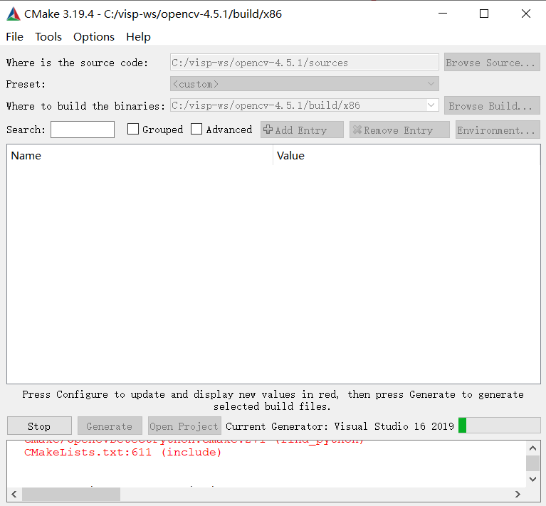Expand the build binaries path dropdown arrow
This screenshot has width=546, height=506.
[x=431, y=105]
